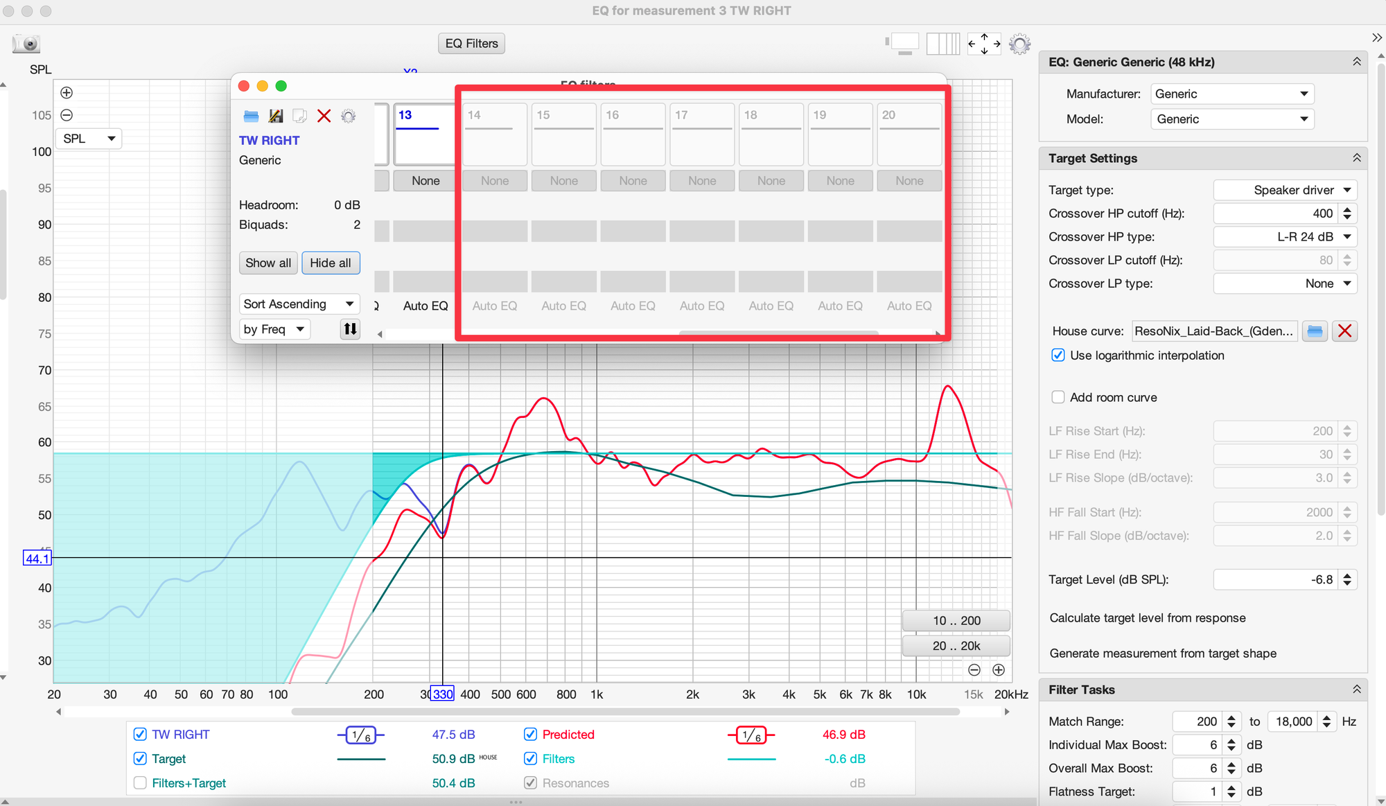The image size is (1386, 806).
Task: Click the sort filters up-down arrows button
Action: point(350,329)
